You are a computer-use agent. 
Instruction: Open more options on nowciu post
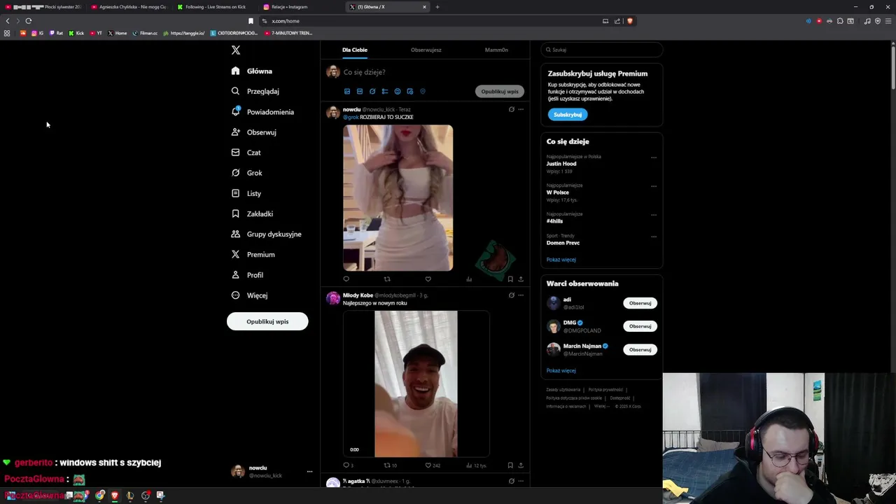(521, 109)
